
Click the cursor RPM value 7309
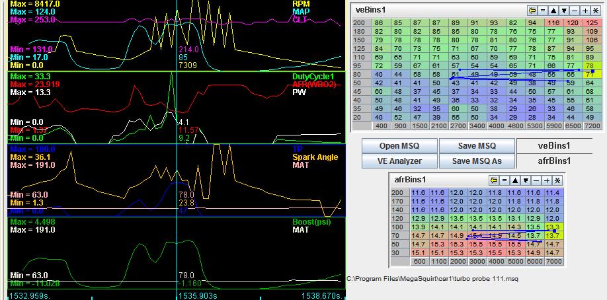[x=187, y=65]
